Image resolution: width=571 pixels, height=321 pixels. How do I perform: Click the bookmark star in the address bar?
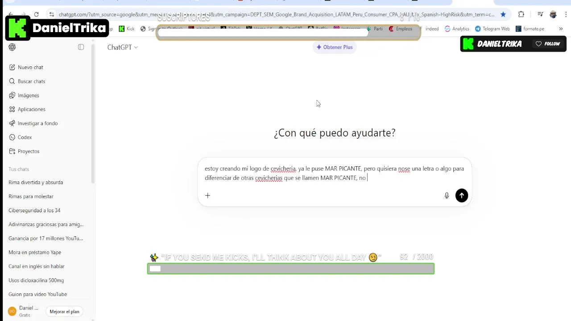503,14
